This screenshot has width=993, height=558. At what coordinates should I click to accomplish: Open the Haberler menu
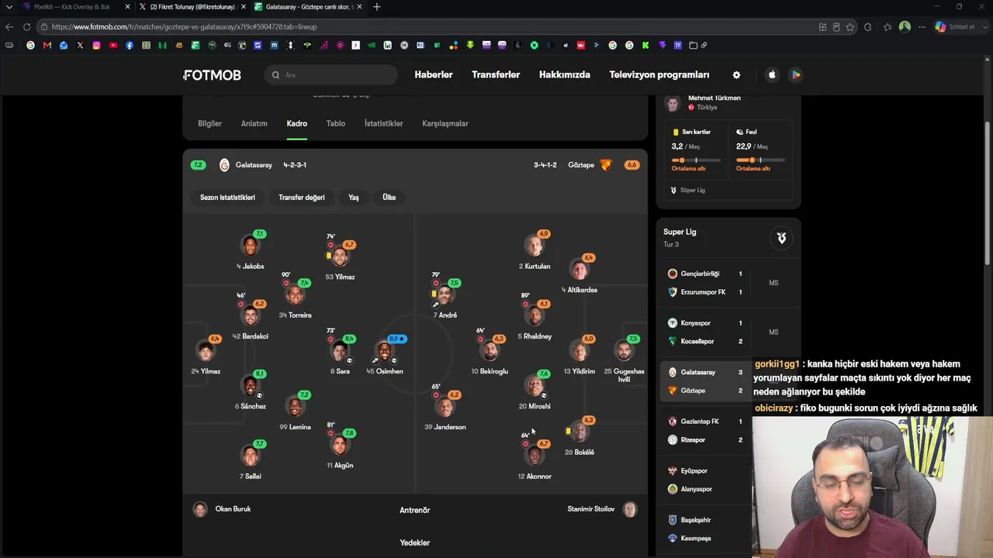click(434, 75)
